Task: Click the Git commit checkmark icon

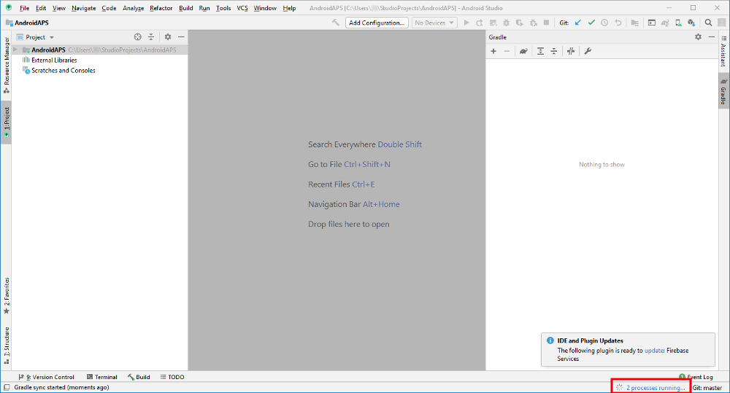Action: tap(591, 23)
